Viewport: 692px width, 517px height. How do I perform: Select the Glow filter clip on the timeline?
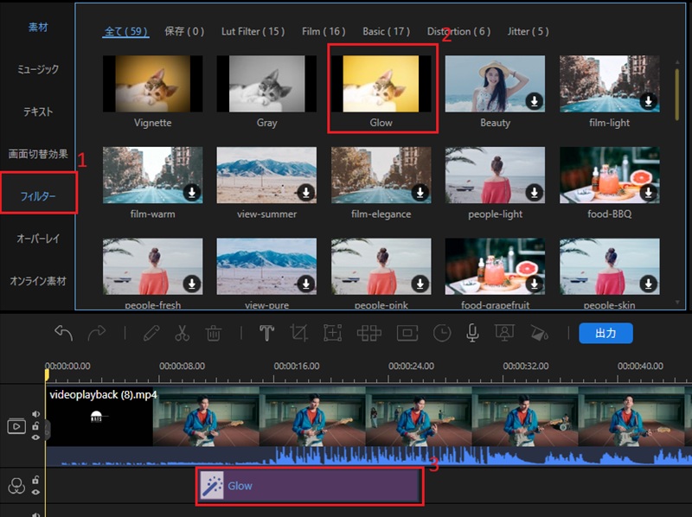[x=309, y=486]
